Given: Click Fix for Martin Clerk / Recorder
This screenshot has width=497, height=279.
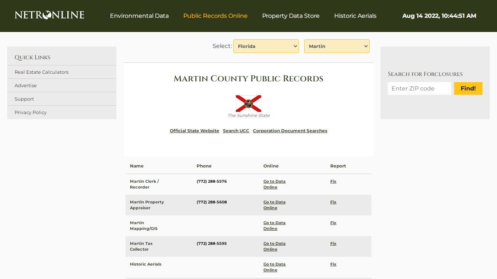Looking at the screenshot, I should pyautogui.click(x=333, y=181).
